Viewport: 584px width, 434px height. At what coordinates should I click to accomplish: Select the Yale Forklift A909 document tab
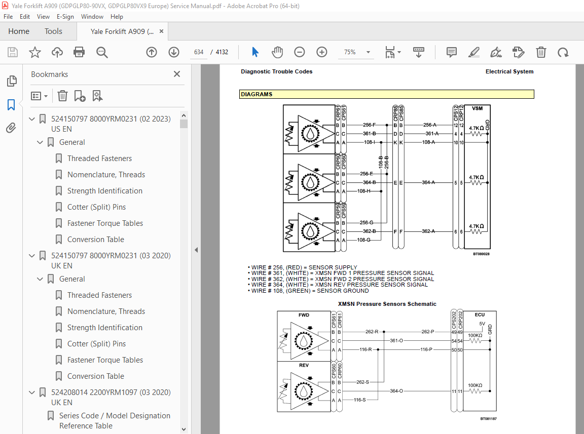122,31
